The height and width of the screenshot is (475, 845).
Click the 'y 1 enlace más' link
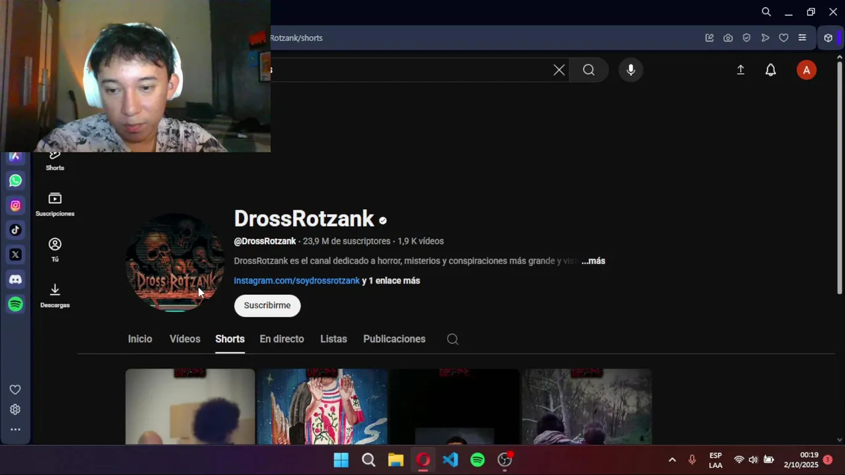coord(391,280)
